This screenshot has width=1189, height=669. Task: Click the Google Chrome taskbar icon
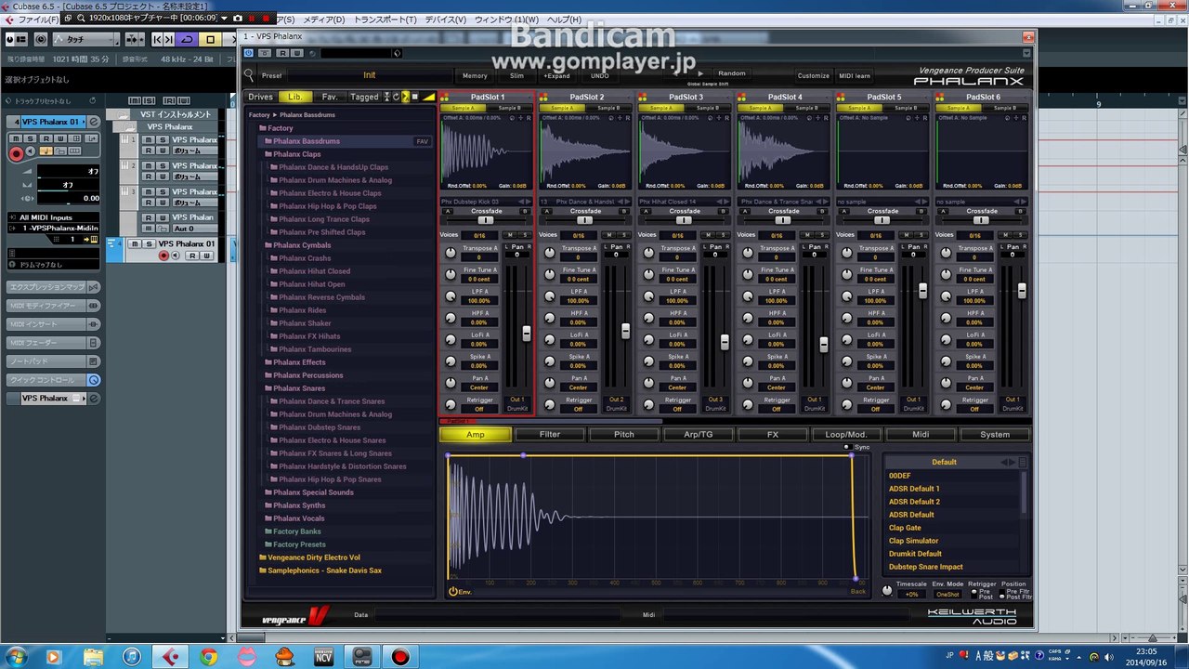coord(209,657)
